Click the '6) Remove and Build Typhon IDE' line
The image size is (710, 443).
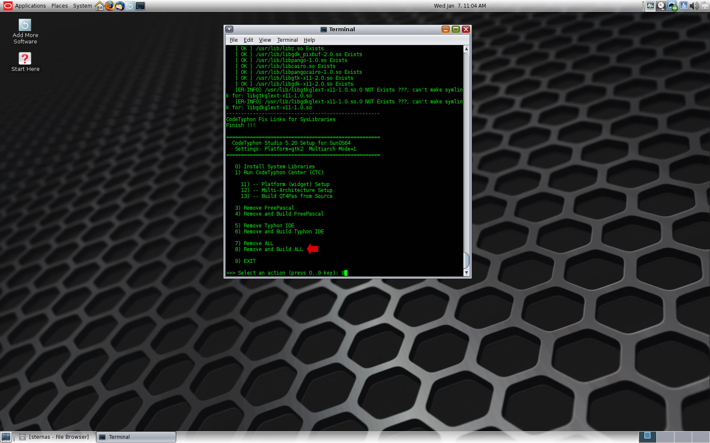pyautogui.click(x=279, y=232)
